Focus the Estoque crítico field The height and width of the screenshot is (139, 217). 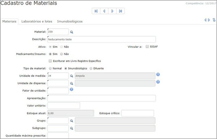(x=138, y=113)
